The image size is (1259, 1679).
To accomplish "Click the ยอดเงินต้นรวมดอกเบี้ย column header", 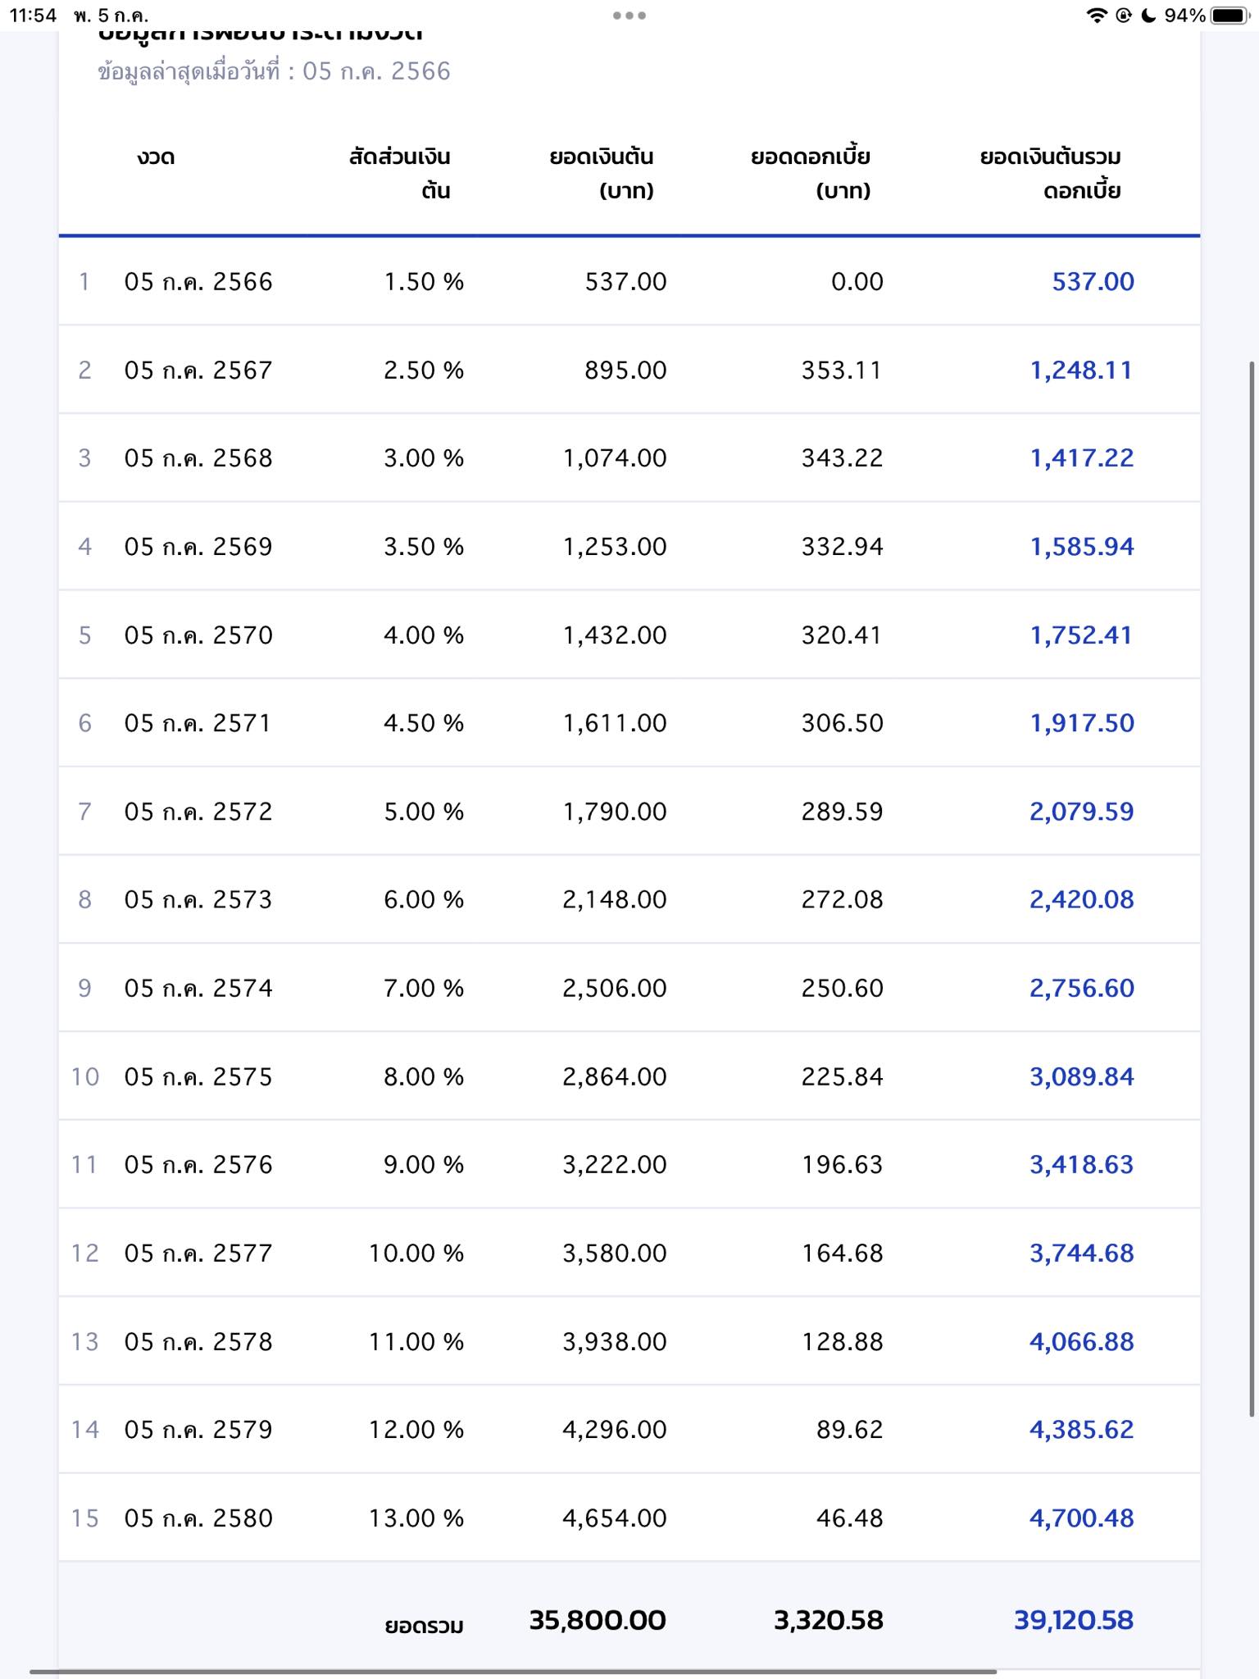I will [x=1051, y=174].
